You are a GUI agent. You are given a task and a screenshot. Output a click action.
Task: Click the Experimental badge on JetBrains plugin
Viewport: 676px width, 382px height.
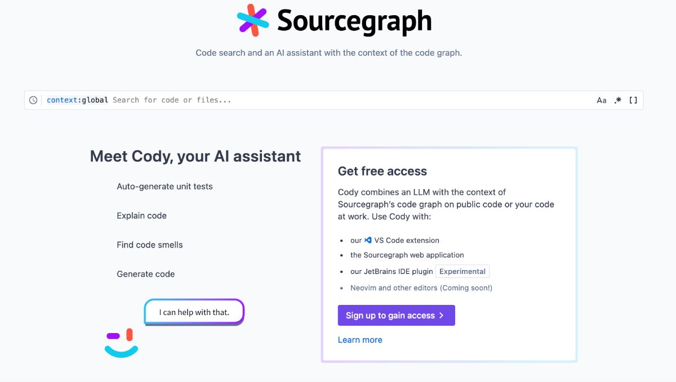click(x=462, y=271)
